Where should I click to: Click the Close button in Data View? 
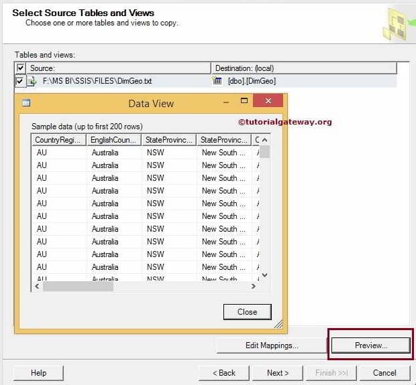point(248,311)
